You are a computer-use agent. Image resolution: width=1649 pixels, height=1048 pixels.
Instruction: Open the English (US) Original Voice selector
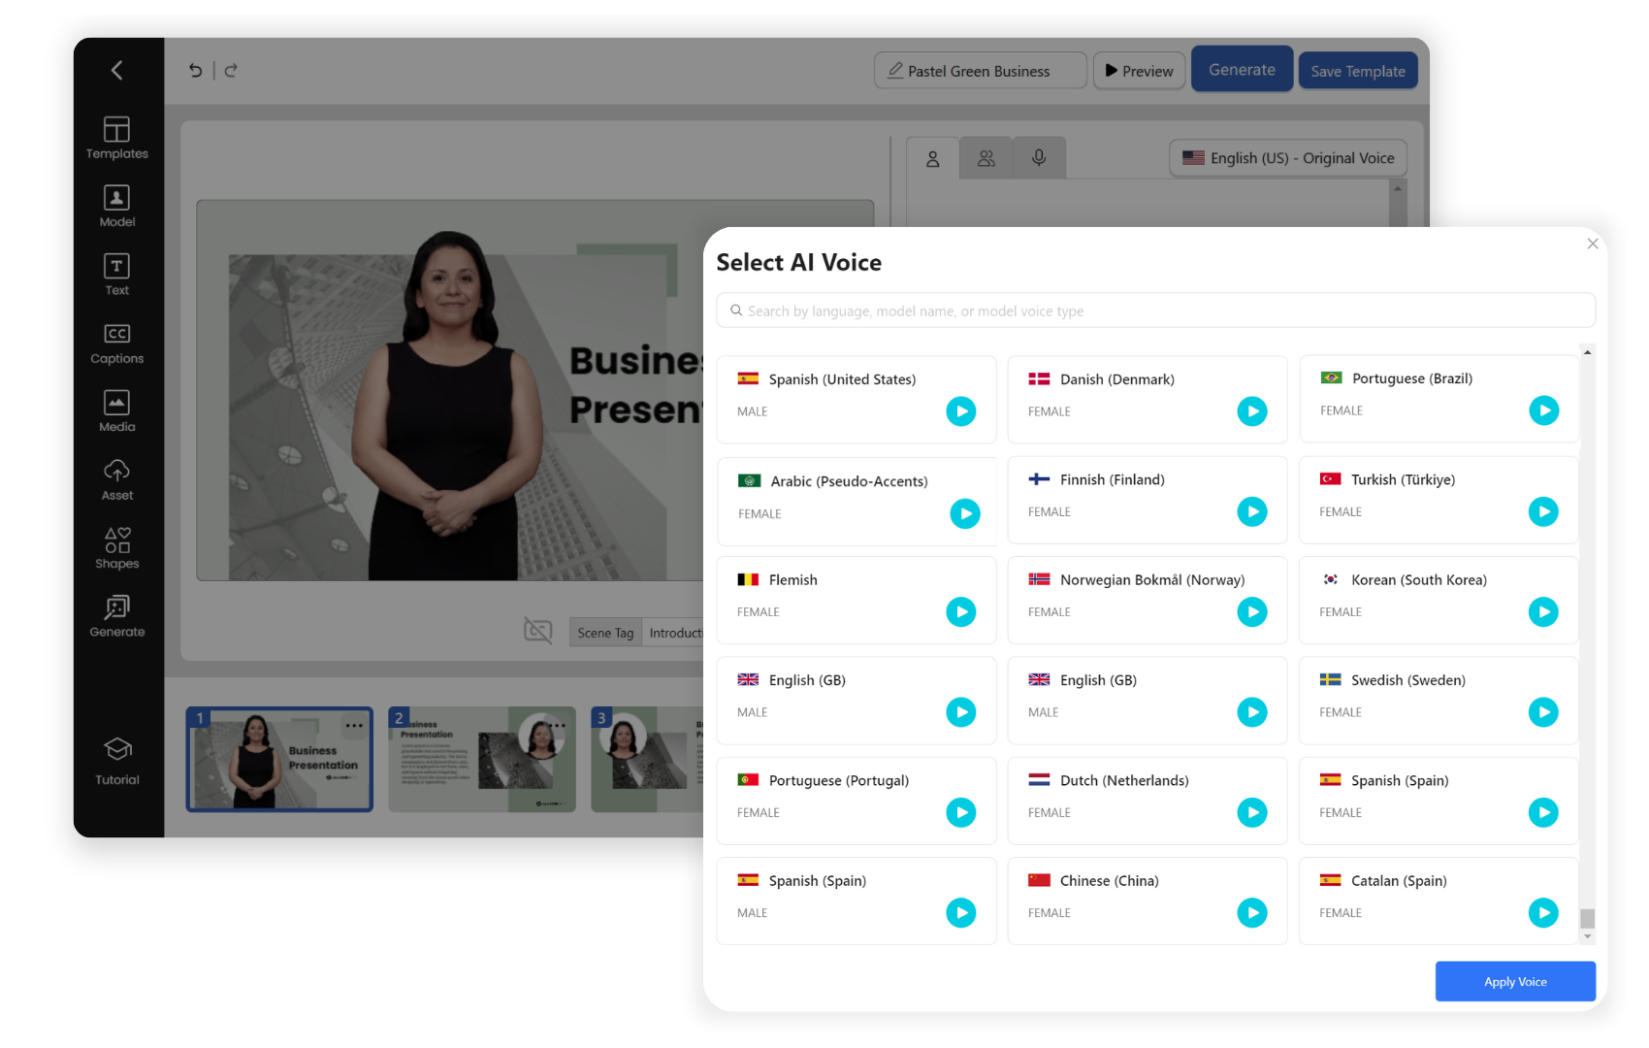(x=1288, y=158)
